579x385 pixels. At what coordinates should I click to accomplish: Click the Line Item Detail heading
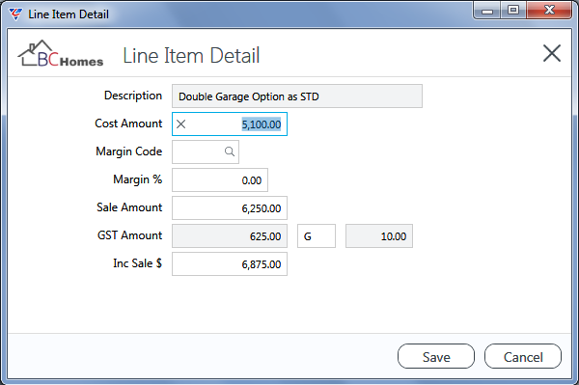191,55
